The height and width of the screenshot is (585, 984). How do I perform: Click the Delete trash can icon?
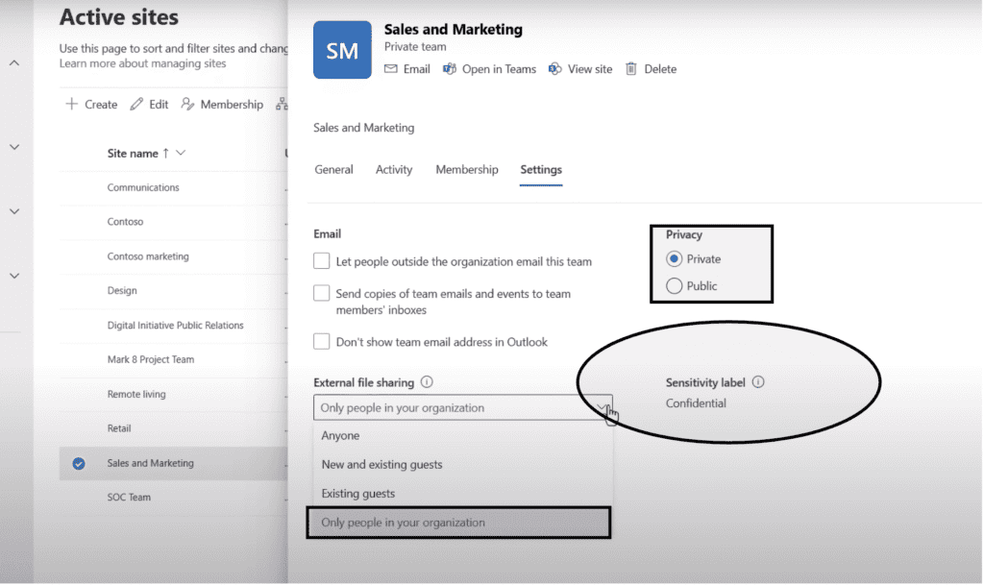630,69
